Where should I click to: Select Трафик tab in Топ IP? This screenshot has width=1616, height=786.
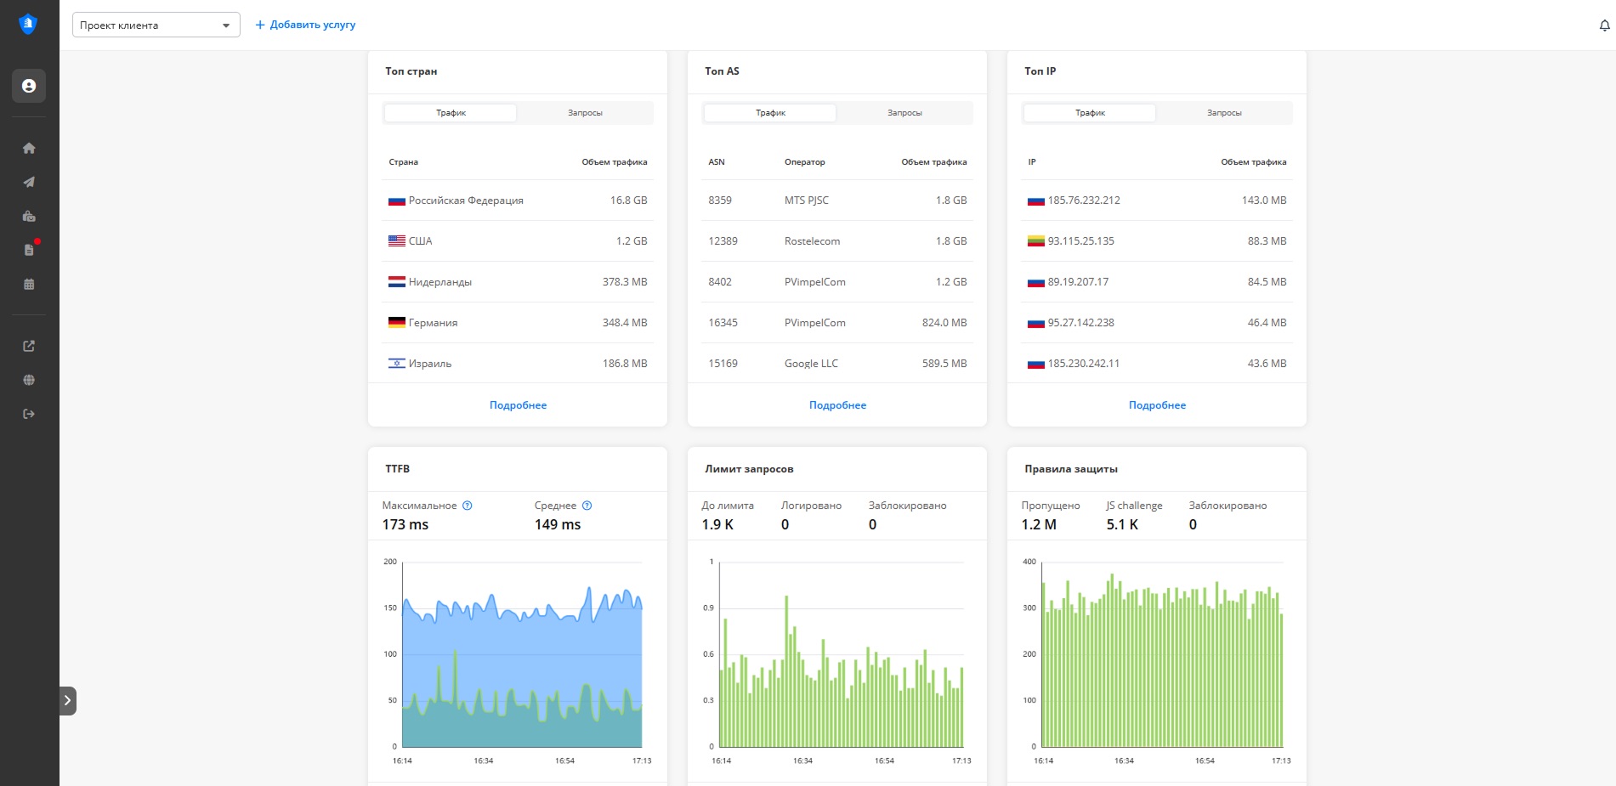(x=1090, y=113)
